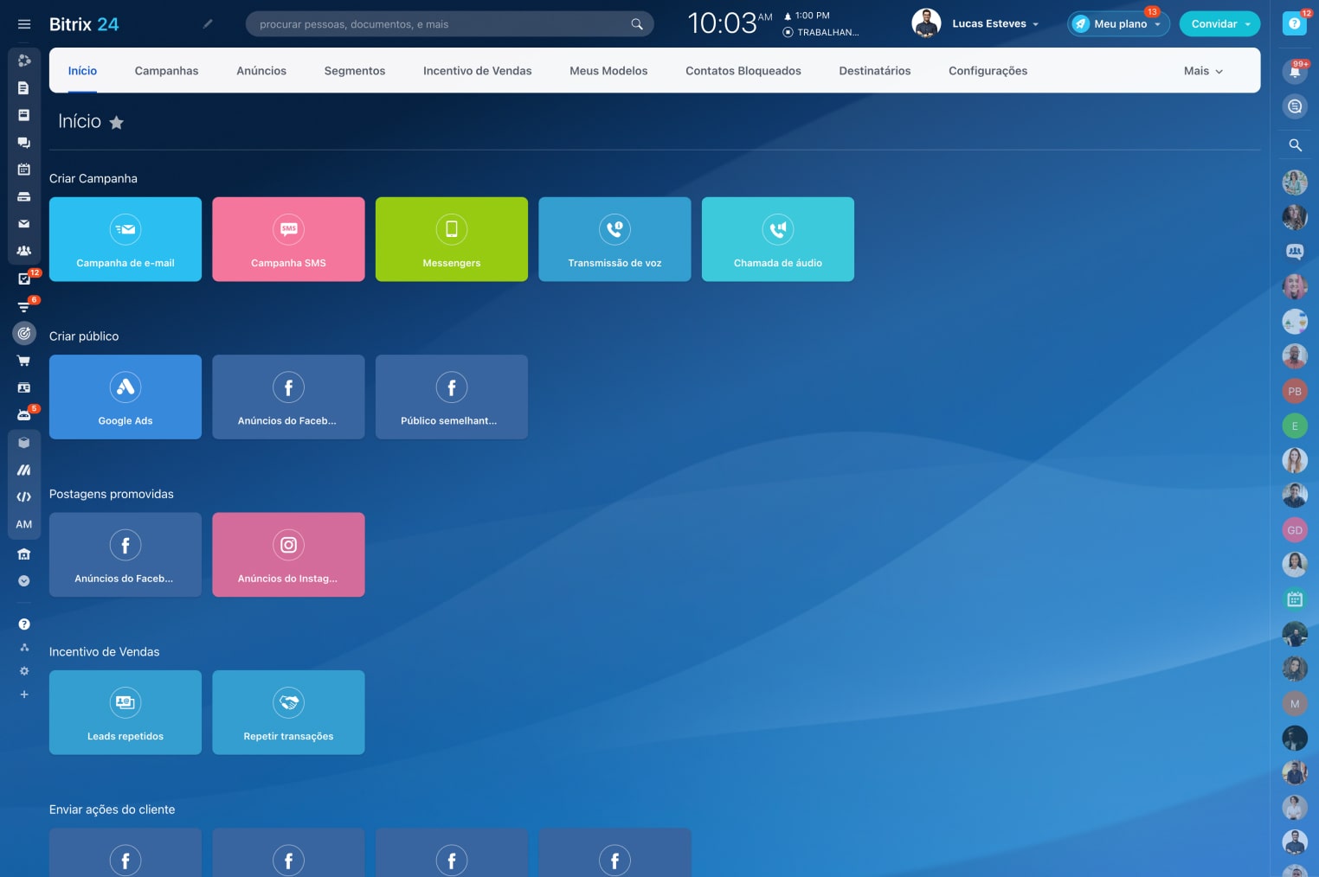
Task: Choose the Google Ads audience tile
Action: click(125, 397)
